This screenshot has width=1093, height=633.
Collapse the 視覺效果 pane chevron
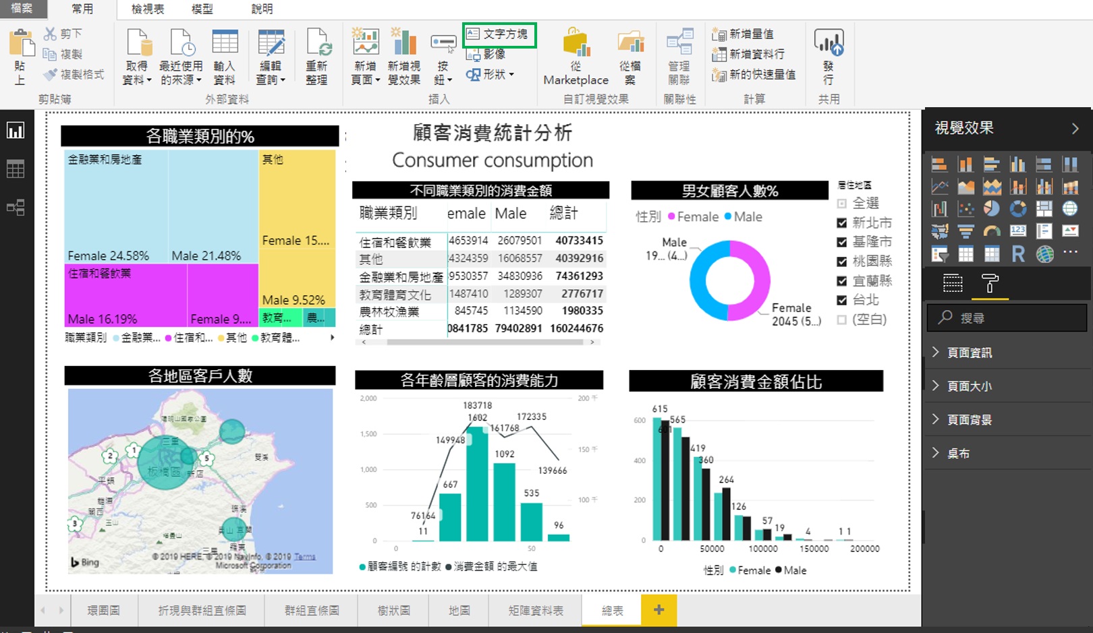click(1075, 128)
